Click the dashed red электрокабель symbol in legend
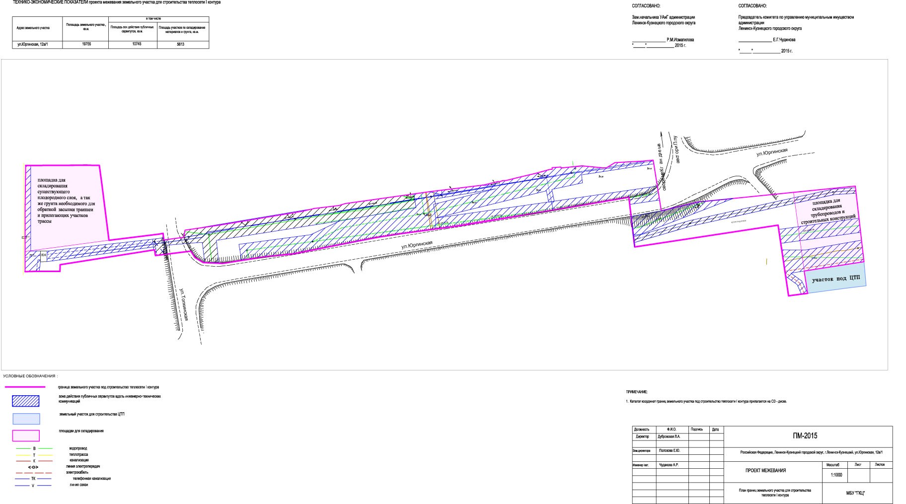This screenshot has height=504, width=906. [33, 473]
